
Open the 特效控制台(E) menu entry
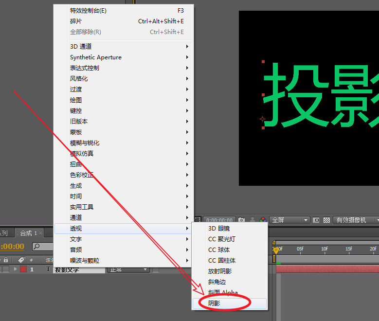(x=124, y=11)
